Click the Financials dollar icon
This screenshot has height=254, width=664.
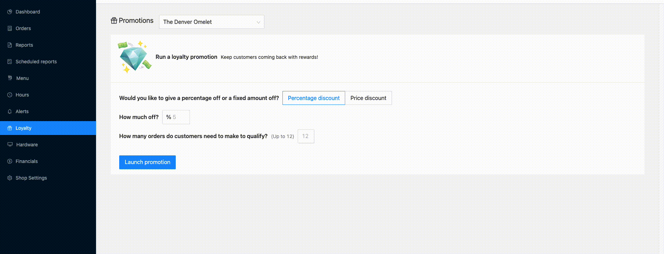(x=10, y=161)
